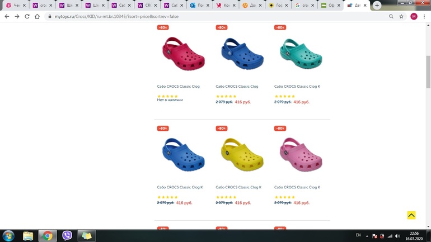
Task: Go to the browser home page
Action: (x=37, y=17)
